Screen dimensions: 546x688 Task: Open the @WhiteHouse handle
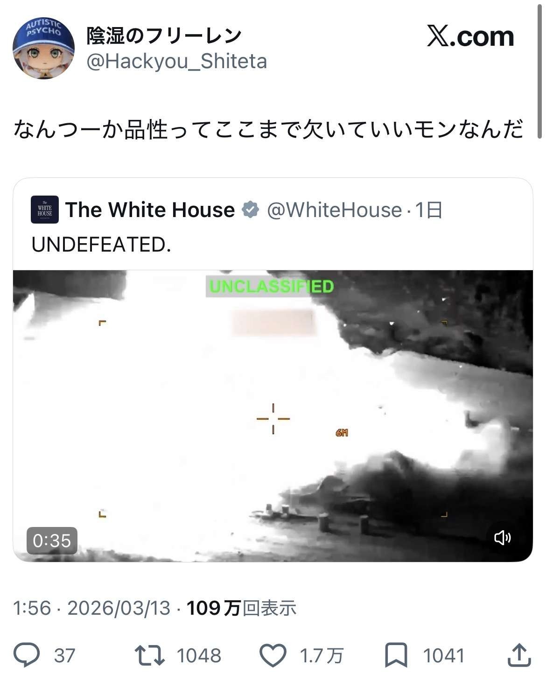(x=334, y=210)
